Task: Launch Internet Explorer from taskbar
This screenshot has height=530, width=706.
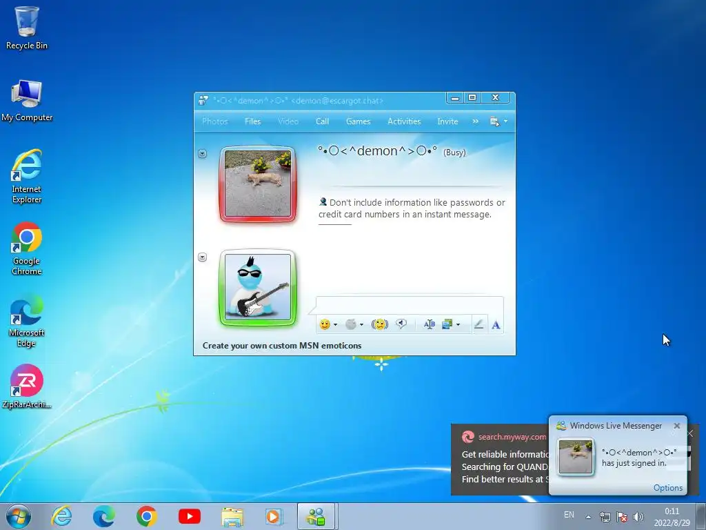Action: click(x=61, y=516)
